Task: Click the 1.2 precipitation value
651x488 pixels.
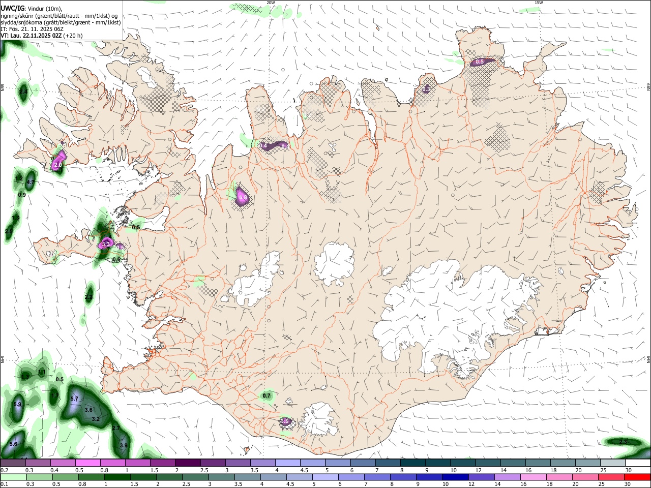Action: [19, 179]
